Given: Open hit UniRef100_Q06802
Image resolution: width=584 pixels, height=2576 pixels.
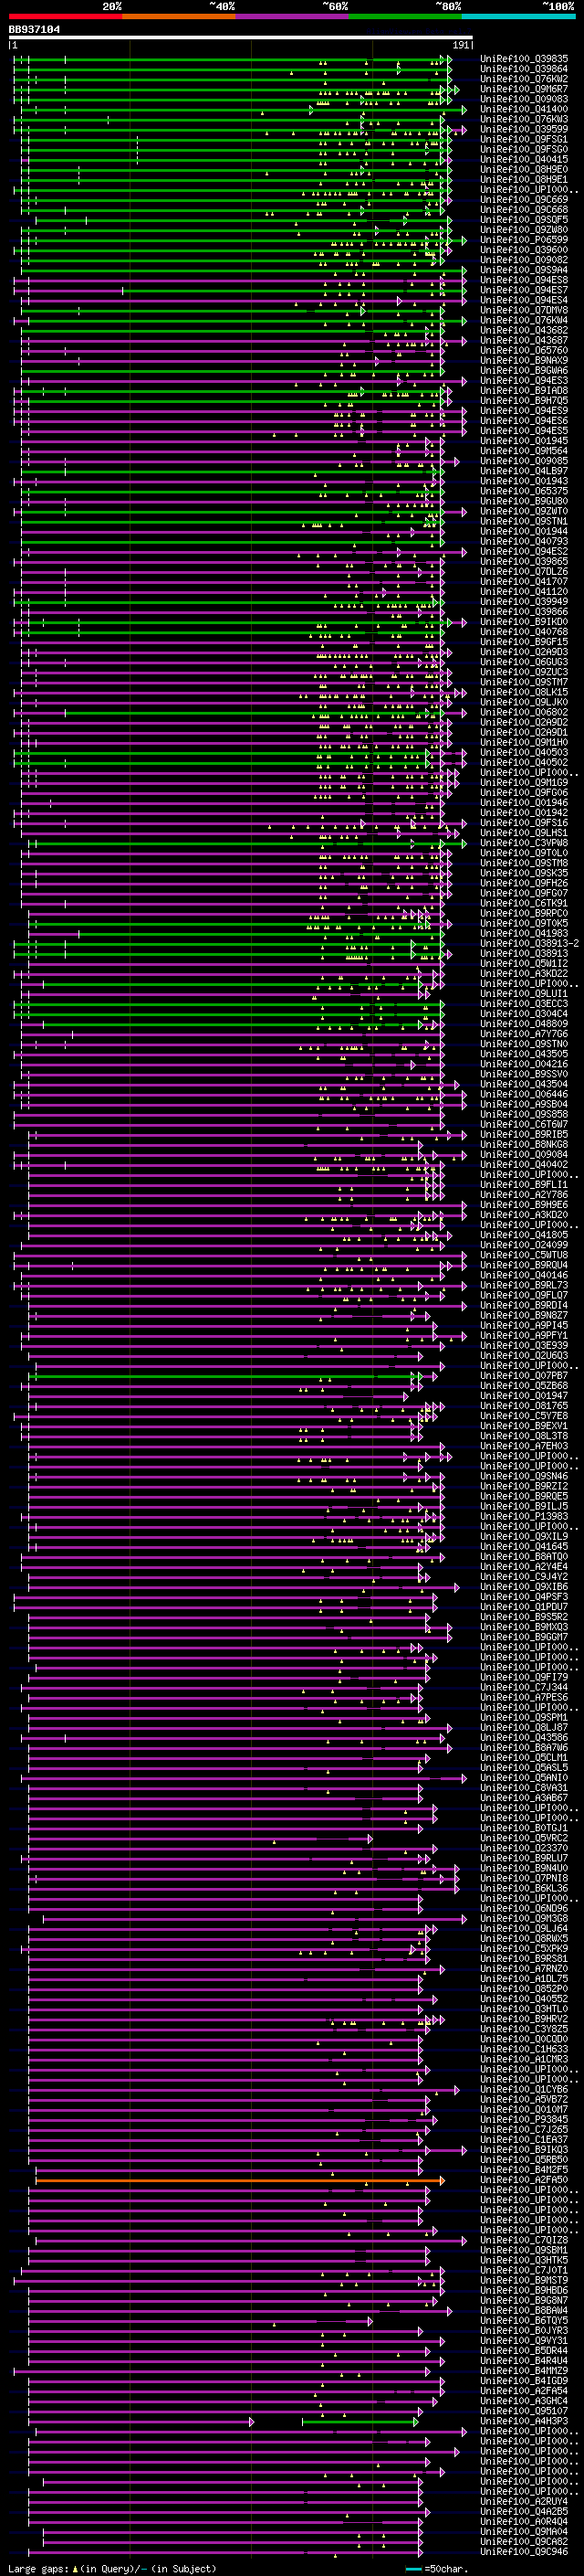Looking at the screenshot, I should click(524, 712).
